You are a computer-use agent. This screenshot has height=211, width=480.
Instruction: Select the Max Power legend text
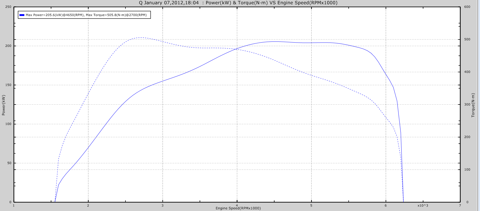click(86, 15)
